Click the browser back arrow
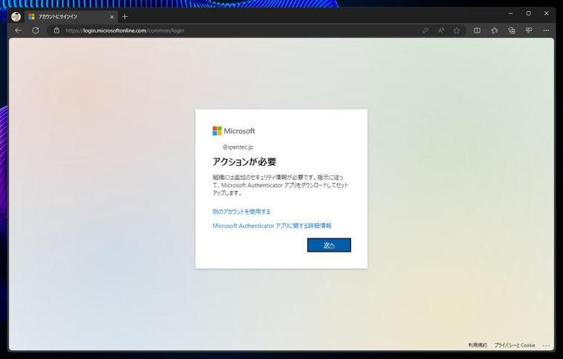 point(19,30)
